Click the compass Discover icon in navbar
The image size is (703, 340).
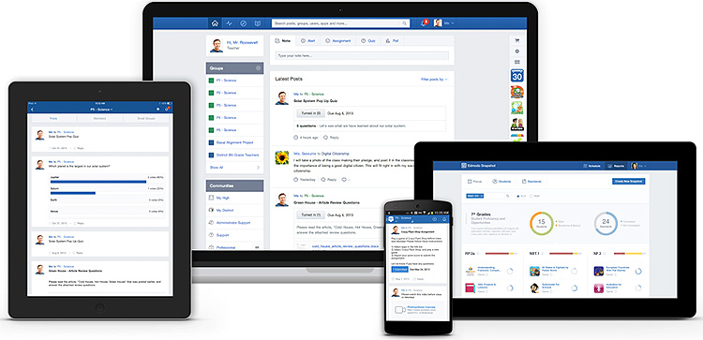point(243,23)
